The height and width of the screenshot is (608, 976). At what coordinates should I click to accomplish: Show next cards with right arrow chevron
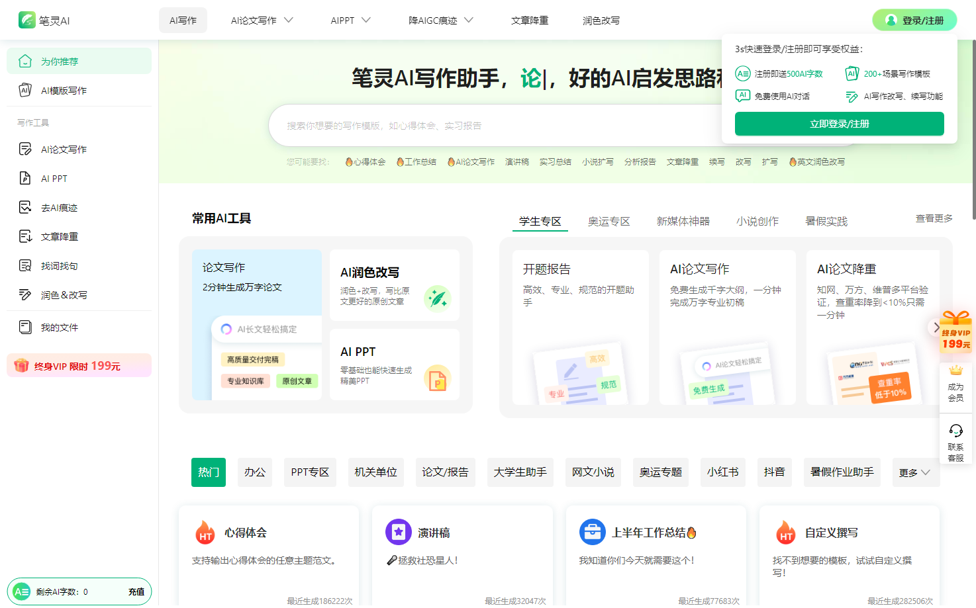click(936, 327)
